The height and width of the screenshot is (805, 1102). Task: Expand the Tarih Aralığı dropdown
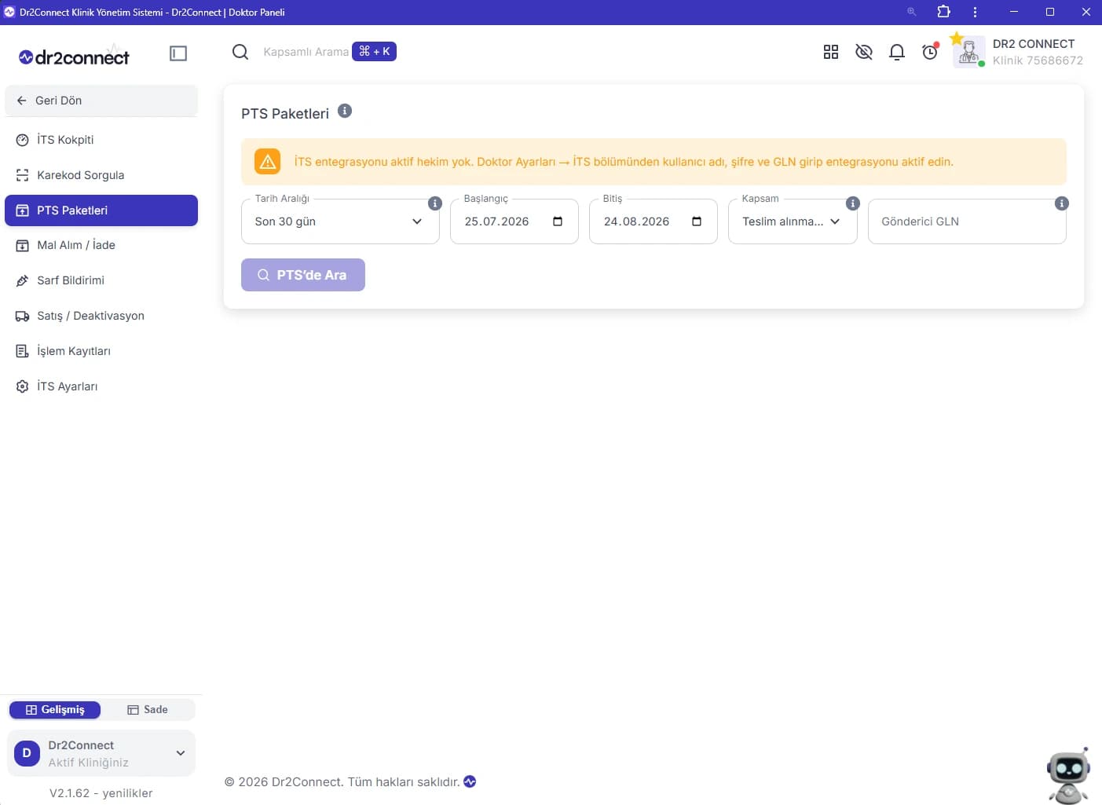[x=340, y=221]
